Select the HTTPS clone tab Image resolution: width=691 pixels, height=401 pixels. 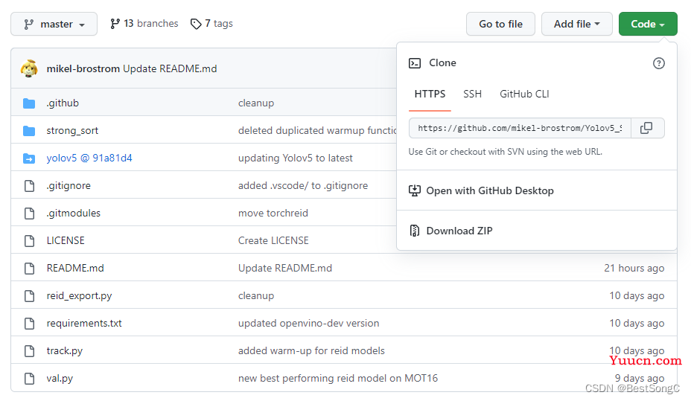[x=430, y=94]
